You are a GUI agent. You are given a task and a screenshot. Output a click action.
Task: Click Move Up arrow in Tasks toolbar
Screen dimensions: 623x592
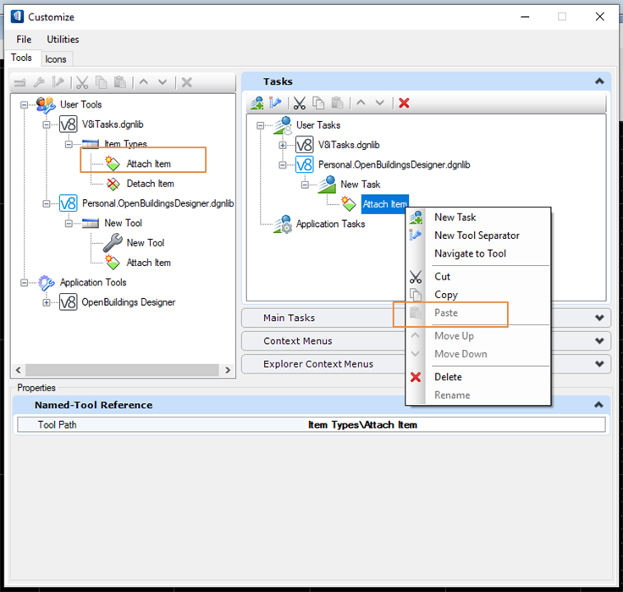361,102
